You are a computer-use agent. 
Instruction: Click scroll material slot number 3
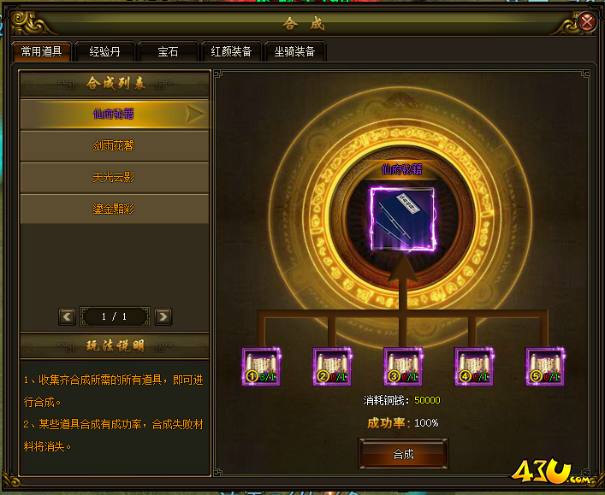point(403,366)
